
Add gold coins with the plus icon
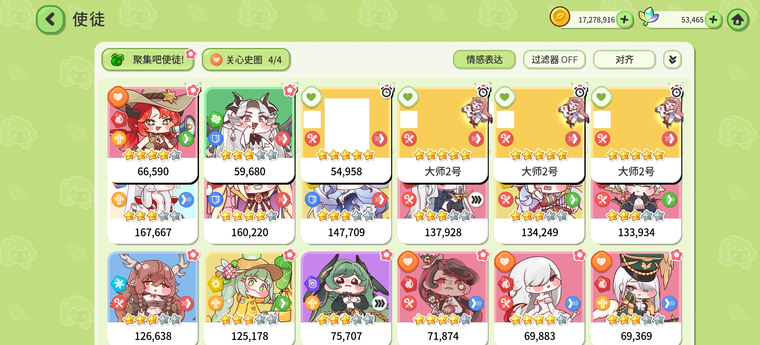click(x=624, y=20)
